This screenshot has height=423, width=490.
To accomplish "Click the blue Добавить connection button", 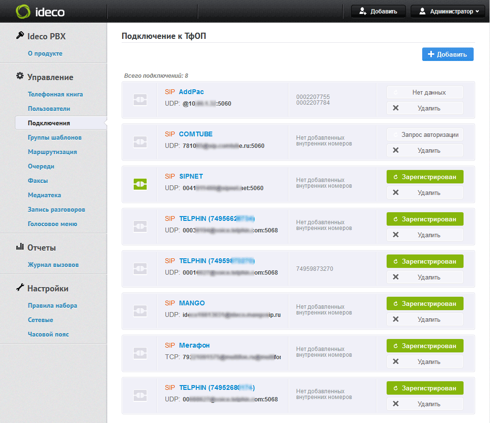I will pyautogui.click(x=448, y=54).
